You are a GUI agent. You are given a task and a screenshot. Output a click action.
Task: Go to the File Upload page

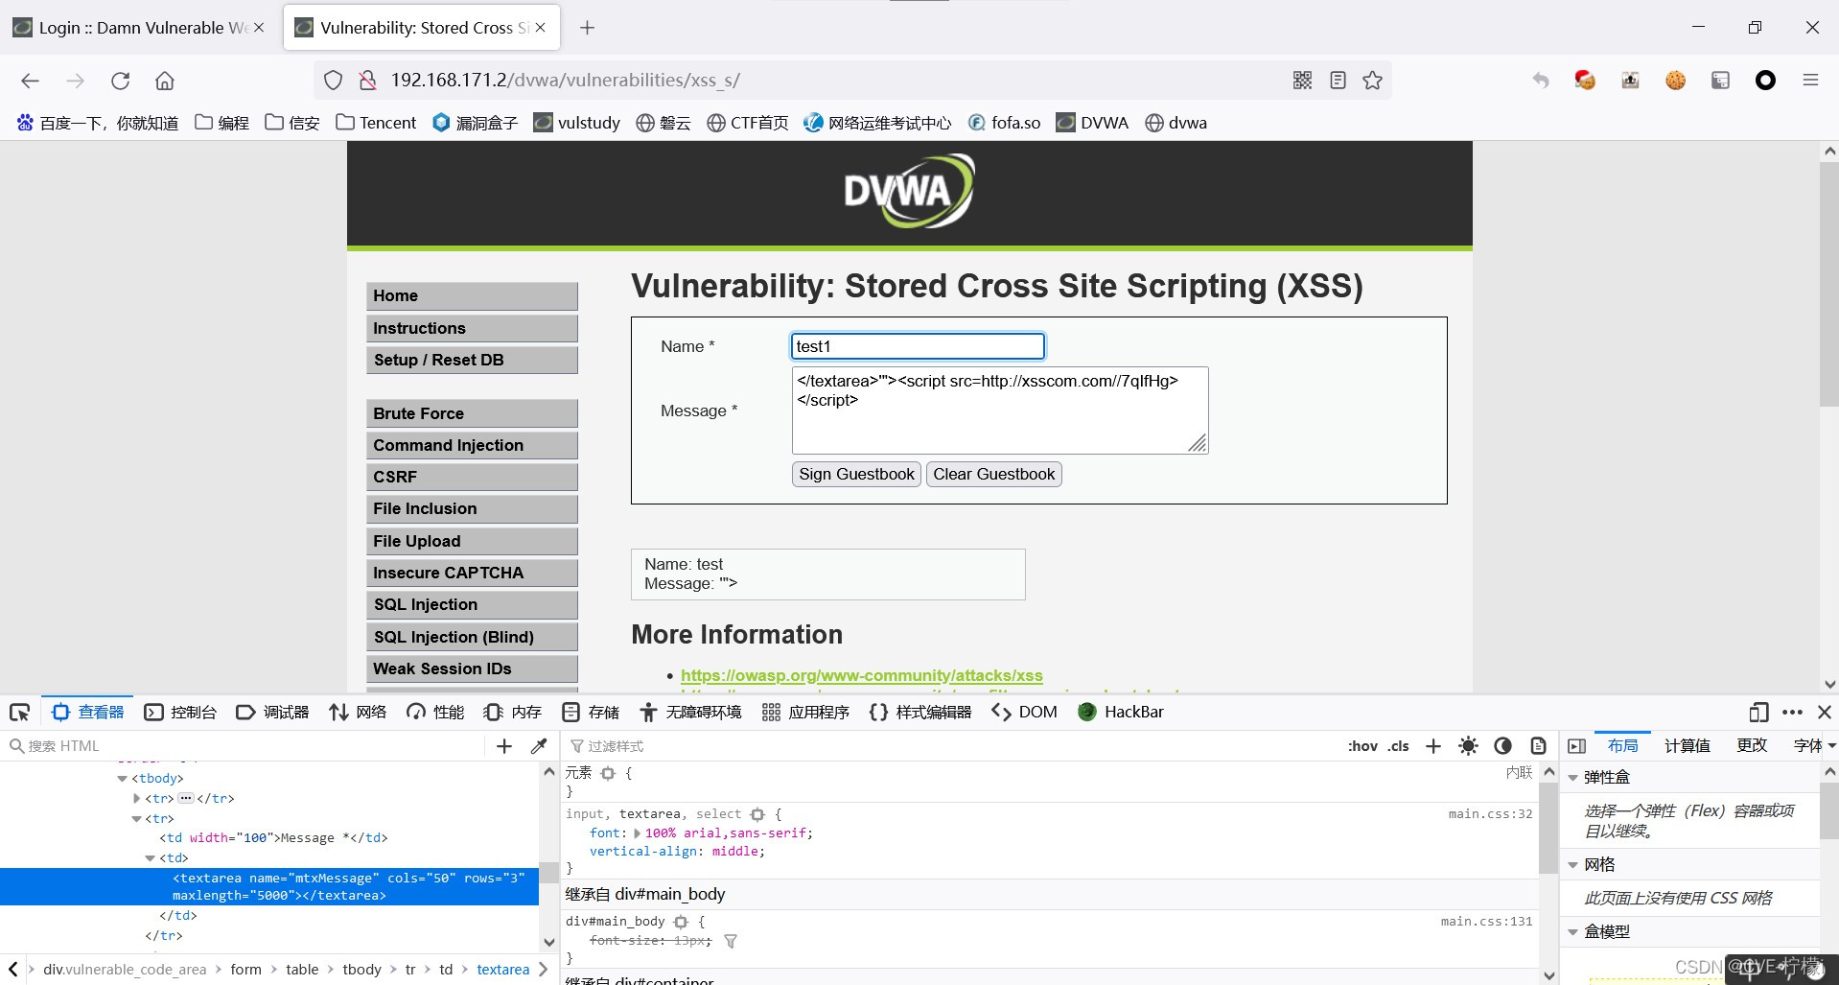coord(472,542)
